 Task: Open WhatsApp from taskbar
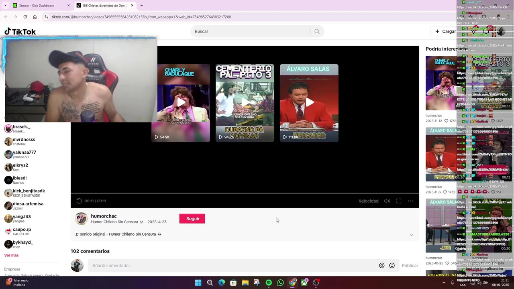point(280,283)
